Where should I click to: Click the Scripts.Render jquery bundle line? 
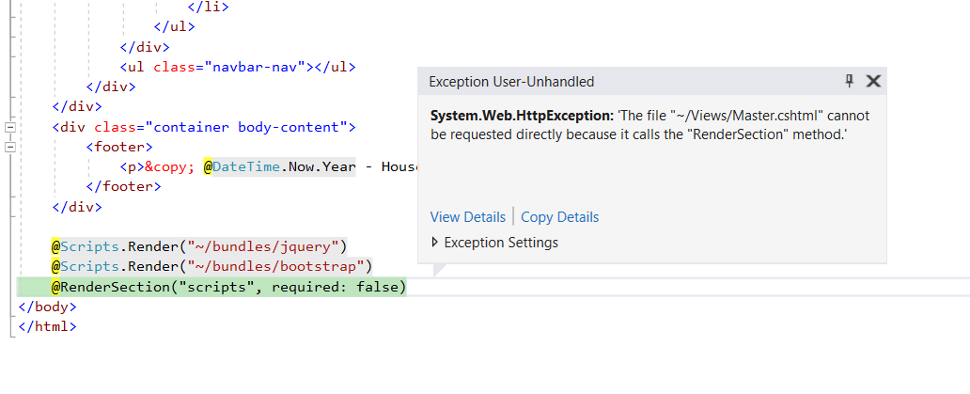(x=199, y=246)
